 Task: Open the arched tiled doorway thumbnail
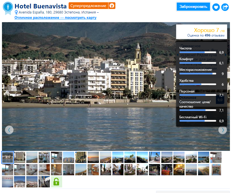pyautogui.click(x=216, y=170)
